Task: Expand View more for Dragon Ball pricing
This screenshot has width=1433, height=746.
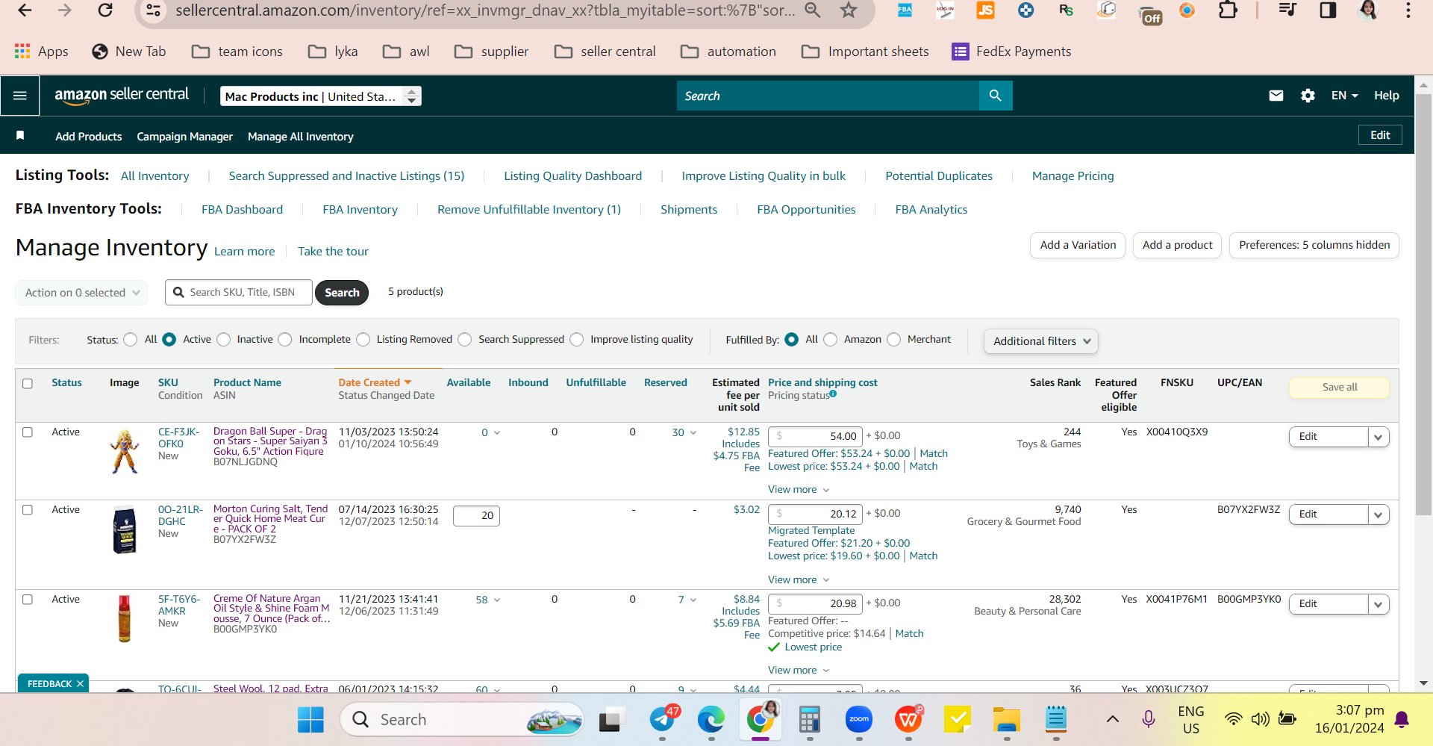Action: click(x=799, y=490)
